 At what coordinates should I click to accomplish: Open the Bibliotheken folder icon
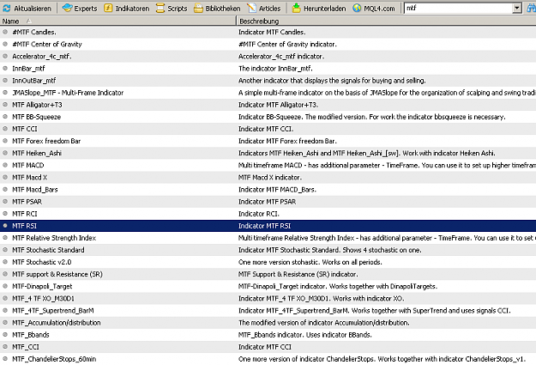pyautogui.click(x=198, y=8)
